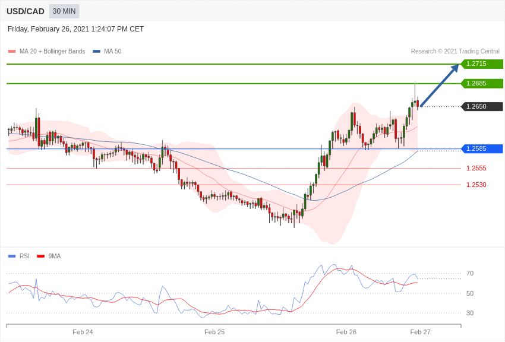Click the Research © 2021 Trading Central credit
505x342 pixels.
(455, 51)
